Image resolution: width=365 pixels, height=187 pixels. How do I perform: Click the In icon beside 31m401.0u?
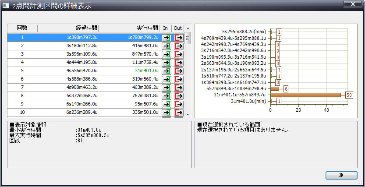coord(167,71)
